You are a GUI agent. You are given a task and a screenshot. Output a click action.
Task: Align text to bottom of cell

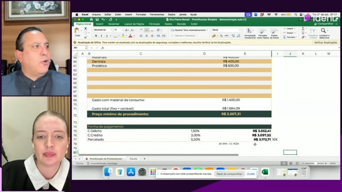pos(152,30)
